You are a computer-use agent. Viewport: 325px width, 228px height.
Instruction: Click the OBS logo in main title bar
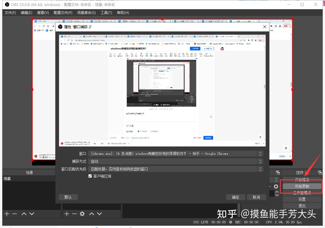[x=7, y=4]
